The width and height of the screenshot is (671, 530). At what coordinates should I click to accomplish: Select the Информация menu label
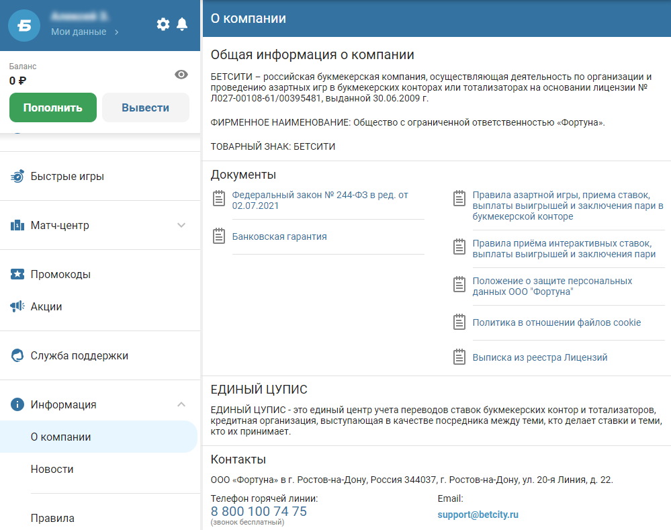(x=63, y=404)
